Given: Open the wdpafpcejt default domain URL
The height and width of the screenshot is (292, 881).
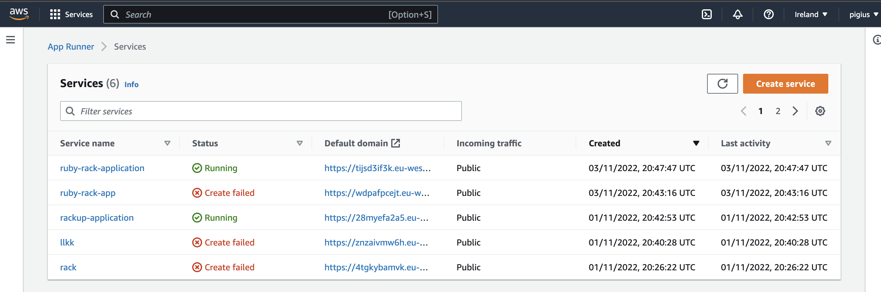Looking at the screenshot, I should (x=377, y=193).
